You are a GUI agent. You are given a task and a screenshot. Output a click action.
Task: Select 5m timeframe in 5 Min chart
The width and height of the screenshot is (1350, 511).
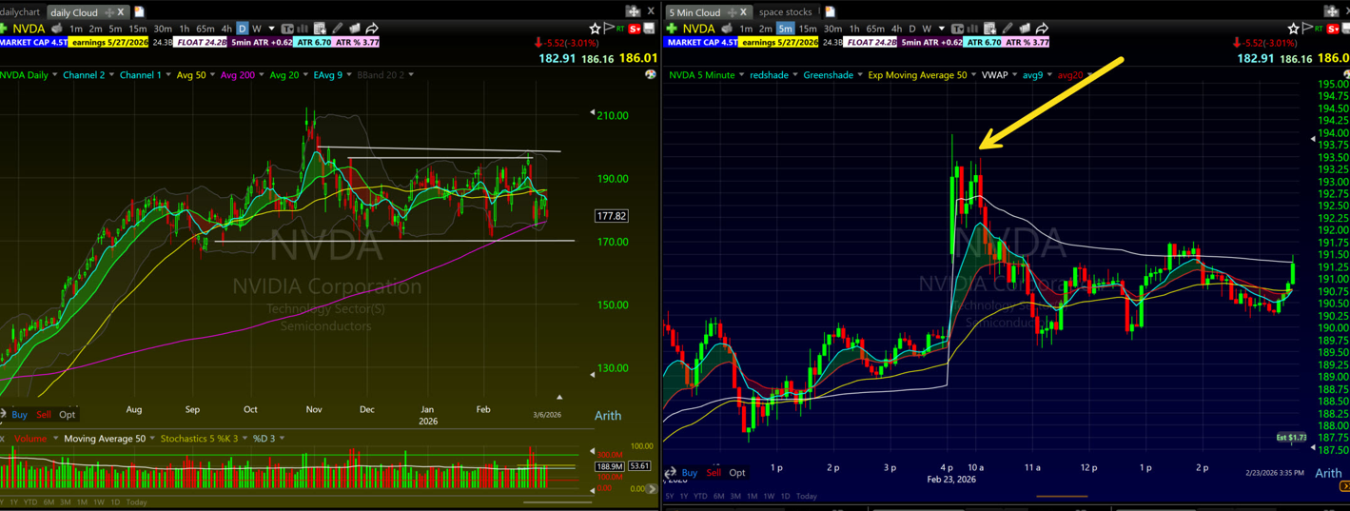point(785,29)
